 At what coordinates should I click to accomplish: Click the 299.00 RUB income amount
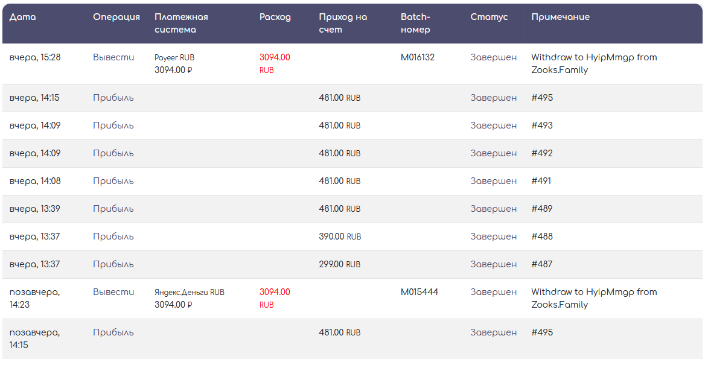click(340, 264)
